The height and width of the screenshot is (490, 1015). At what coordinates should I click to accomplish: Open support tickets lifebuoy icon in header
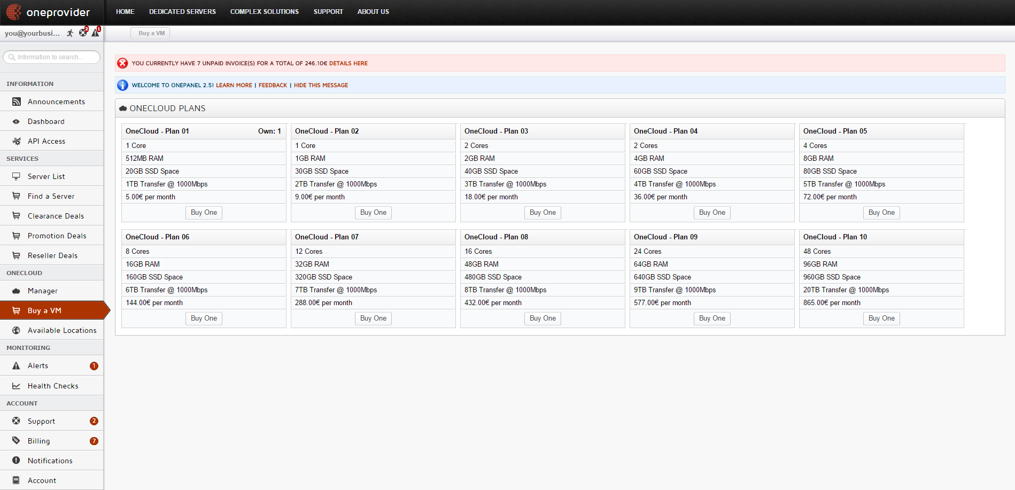coord(83,33)
